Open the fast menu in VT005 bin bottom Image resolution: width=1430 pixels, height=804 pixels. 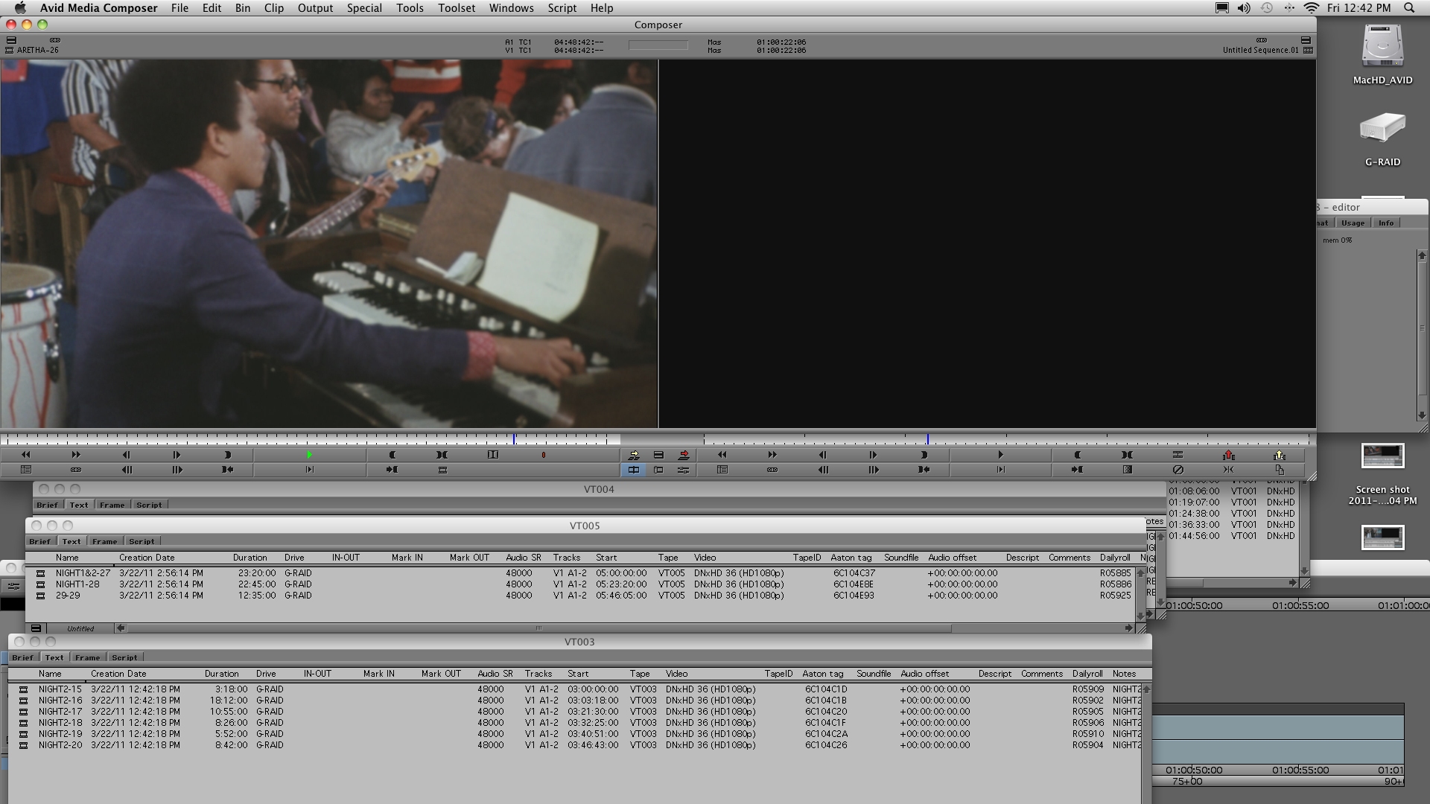pos(36,628)
